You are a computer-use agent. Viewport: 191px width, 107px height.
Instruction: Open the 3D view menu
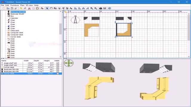tap(29, 5)
